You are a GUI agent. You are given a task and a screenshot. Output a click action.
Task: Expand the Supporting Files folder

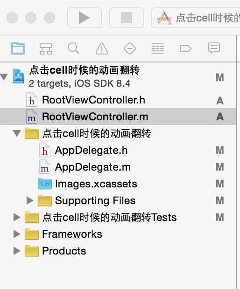coord(30,200)
